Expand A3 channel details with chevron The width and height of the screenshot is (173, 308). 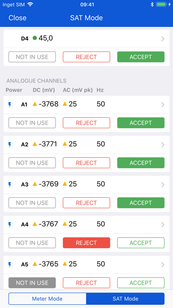(x=162, y=185)
